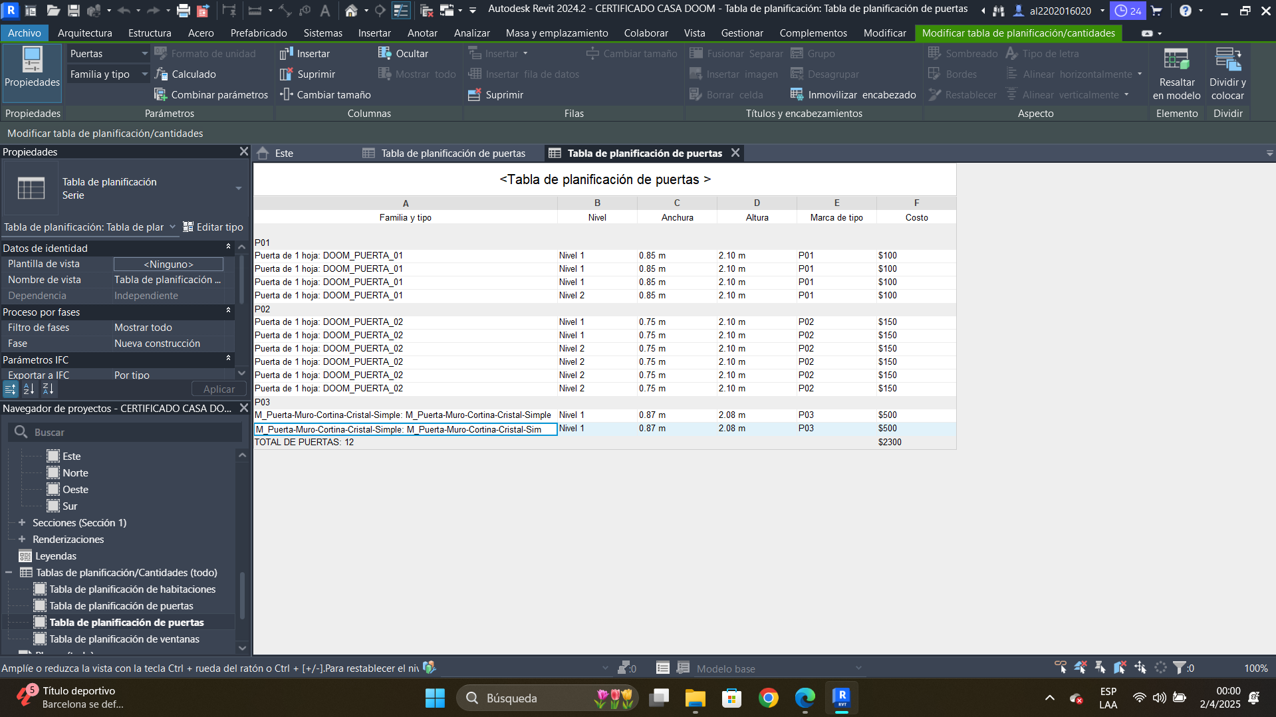Collapse Tablas de planificación/Cantidades node
The image size is (1276, 717).
[x=9, y=572]
